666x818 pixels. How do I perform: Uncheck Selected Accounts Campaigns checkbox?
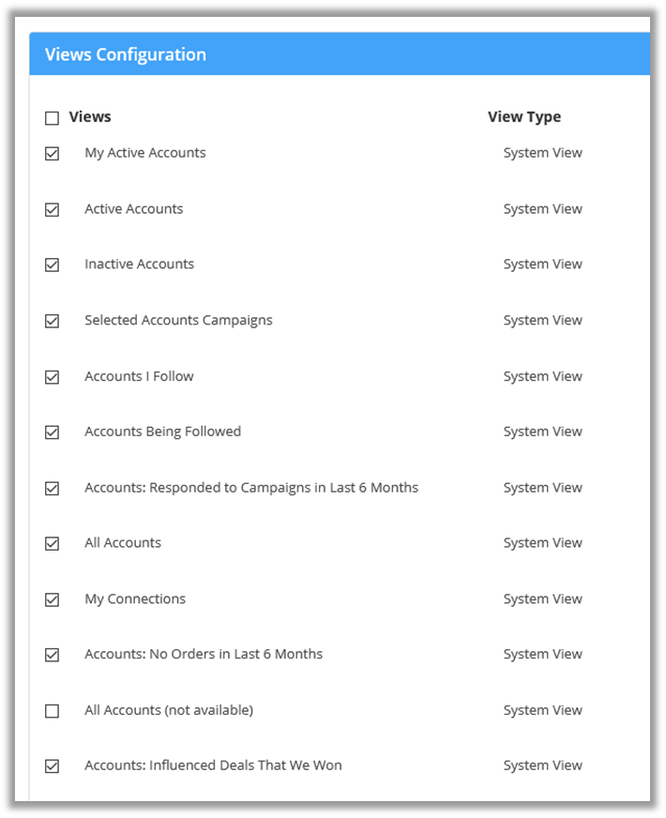click(x=52, y=321)
